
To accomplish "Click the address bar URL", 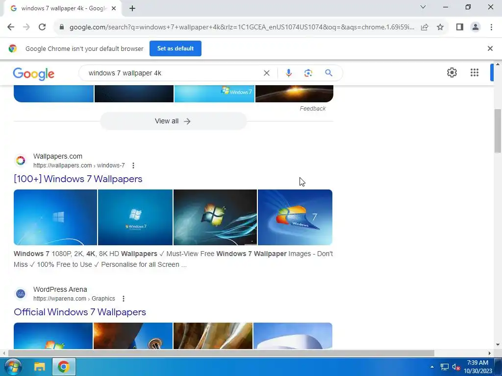I will coord(242,27).
